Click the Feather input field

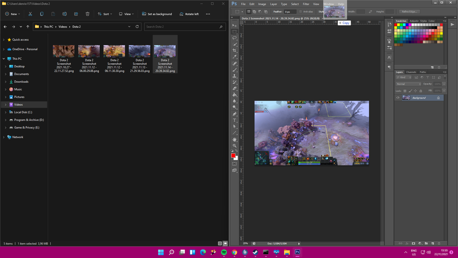pos(291,12)
